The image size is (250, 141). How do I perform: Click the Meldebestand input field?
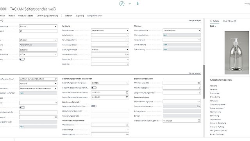point(110,125)
